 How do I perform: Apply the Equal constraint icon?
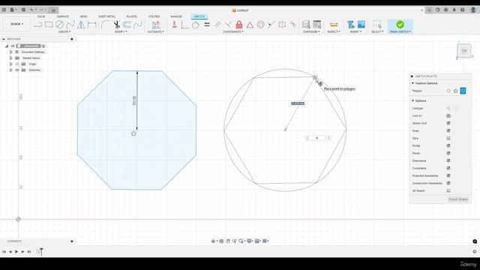coord(207,25)
